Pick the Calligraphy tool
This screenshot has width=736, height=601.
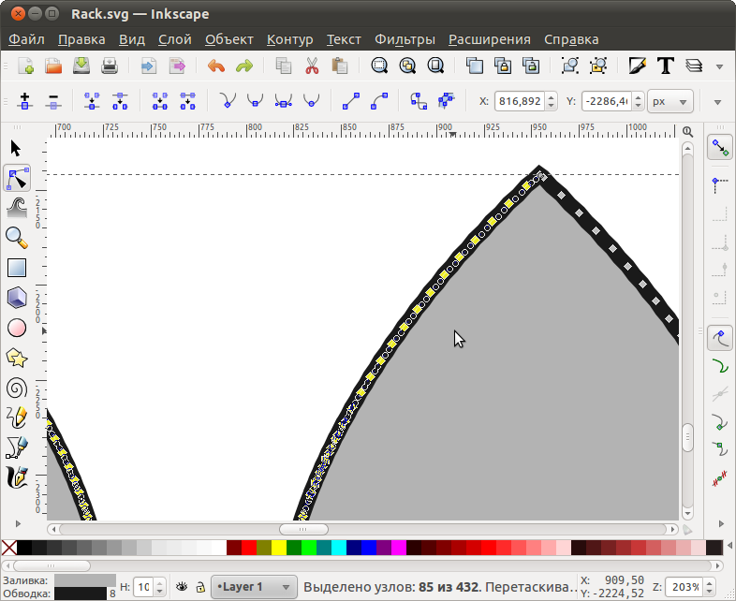[17, 477]
